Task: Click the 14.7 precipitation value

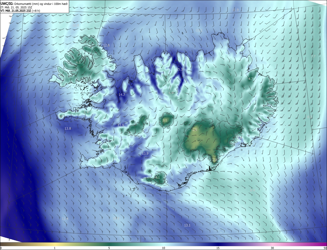Action: tap(122, 95)
